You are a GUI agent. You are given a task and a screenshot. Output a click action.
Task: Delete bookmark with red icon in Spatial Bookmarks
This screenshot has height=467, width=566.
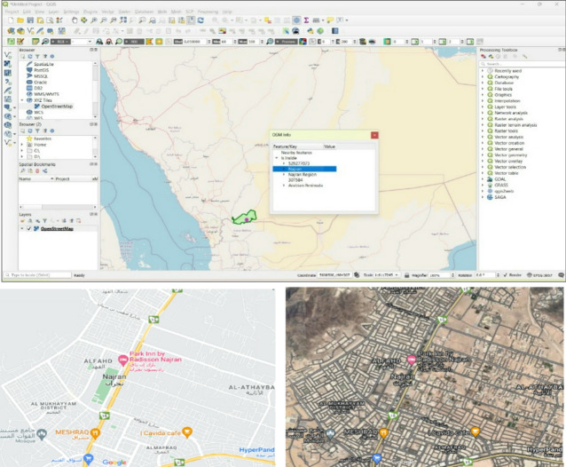(x=37, y=170)
